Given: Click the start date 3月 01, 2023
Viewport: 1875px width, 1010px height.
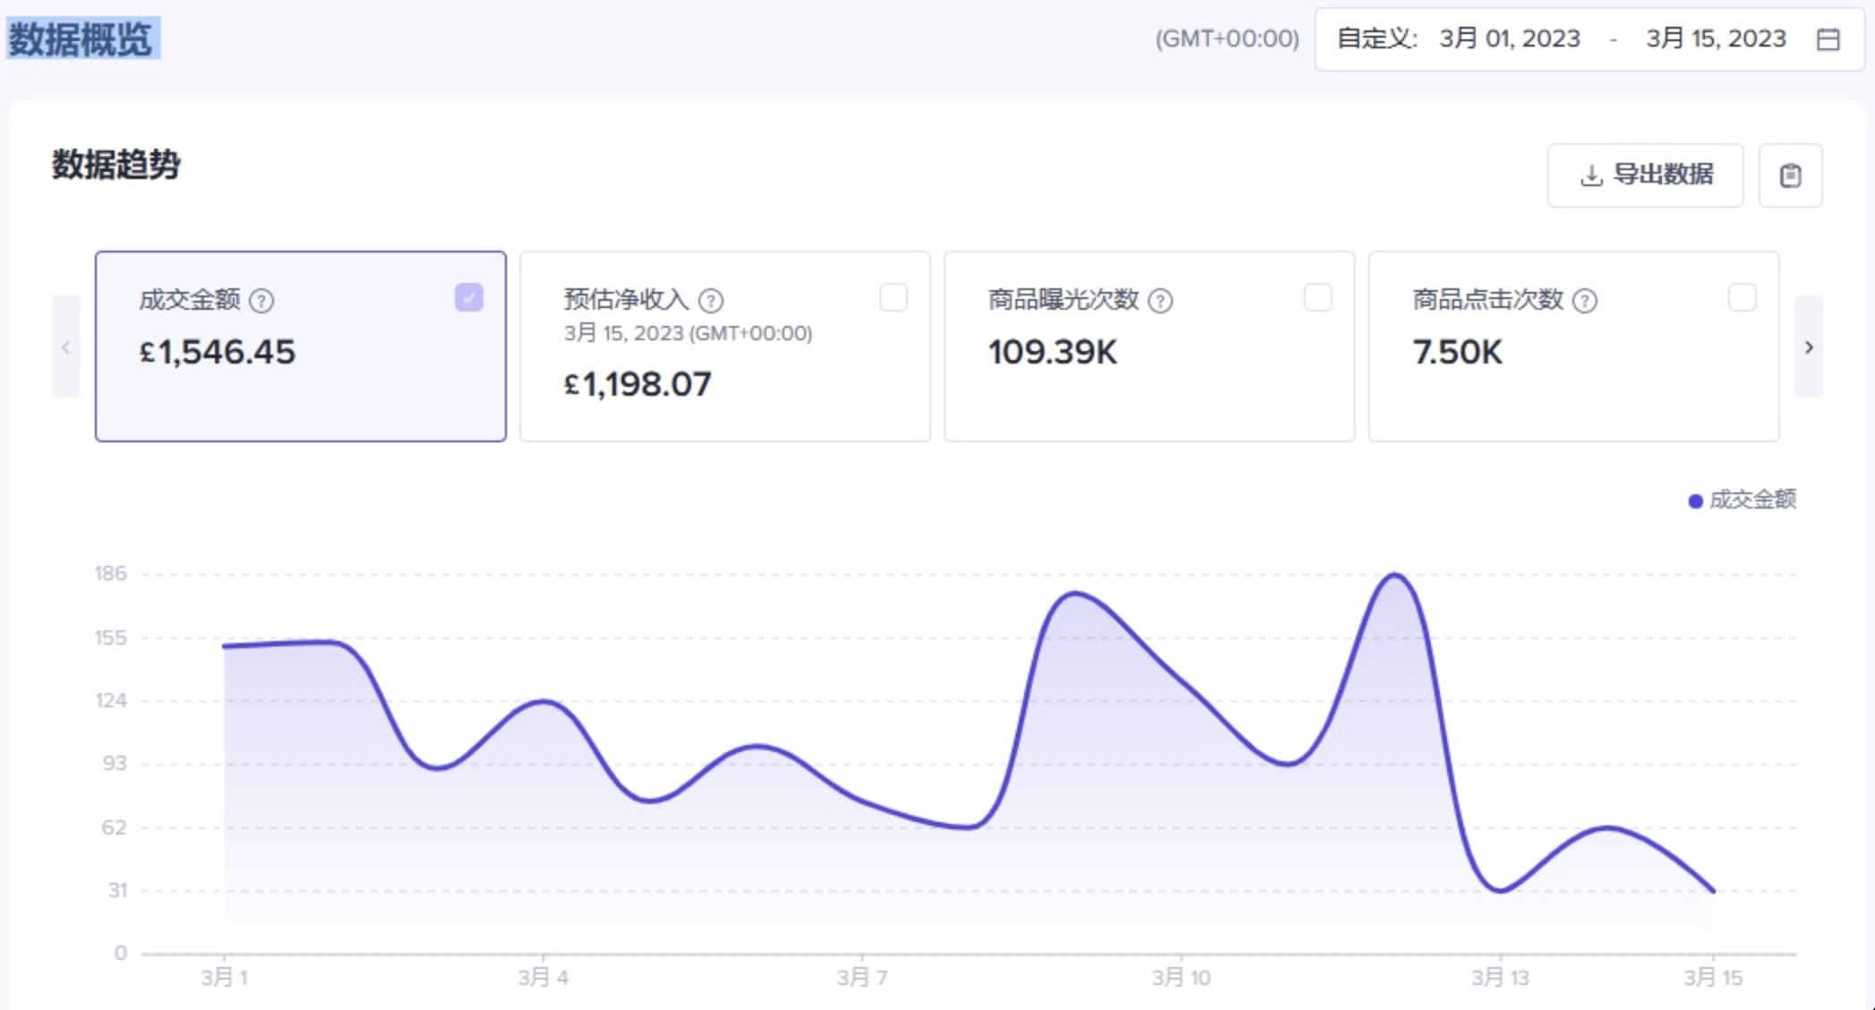Looking at the screenshot, I should pos(1510,39).
